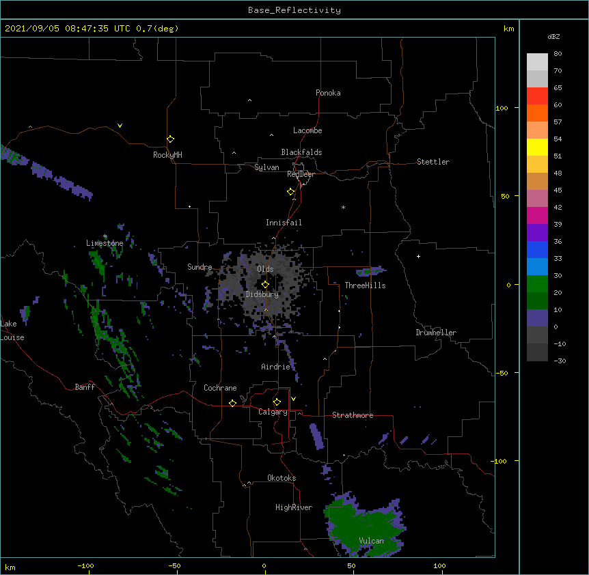Select the Didsbury label
Viewport: 589px width, 575px height.
click(x=262, y=294)
